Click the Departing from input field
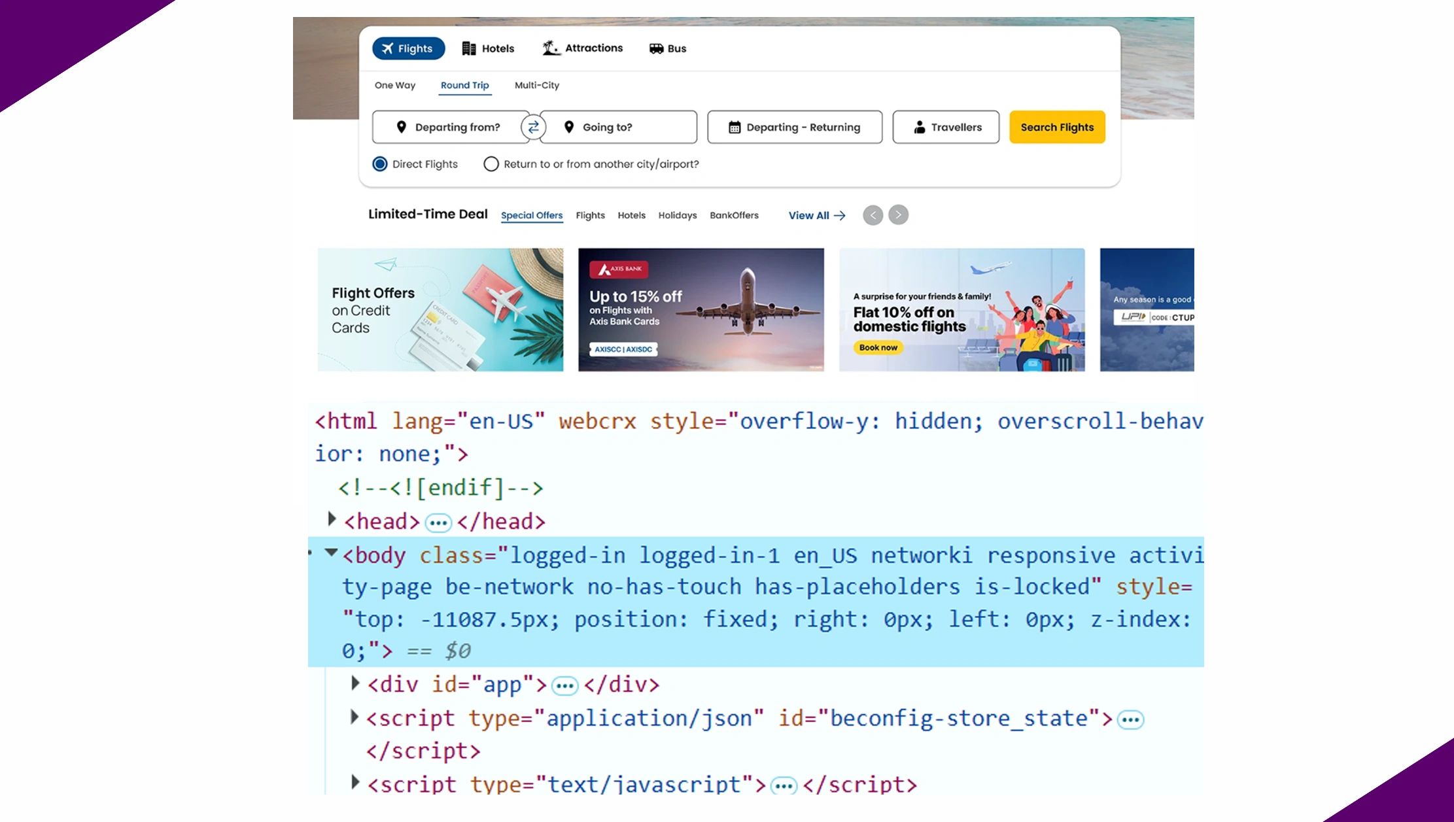Viewport: 1454px width, 822px height. [450, 127]
